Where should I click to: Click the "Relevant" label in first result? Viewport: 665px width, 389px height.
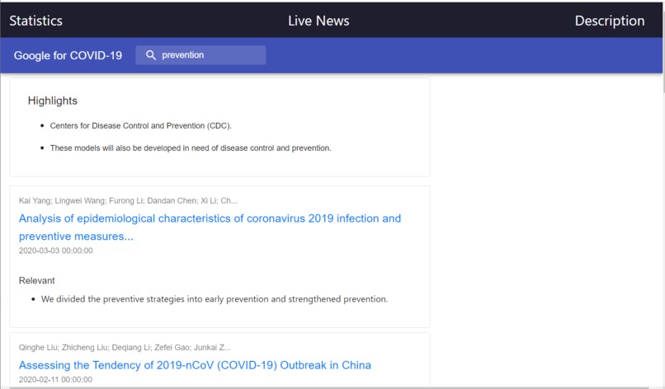(x=36, y=280)
